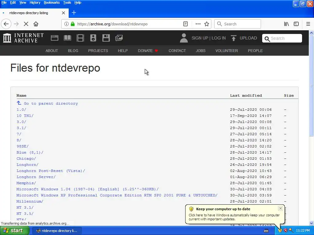
Task: Open the Web (Wayback) media icon
Action: (55, 38)
